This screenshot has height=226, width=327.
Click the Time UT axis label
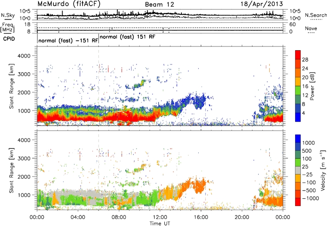coord(160,224)
